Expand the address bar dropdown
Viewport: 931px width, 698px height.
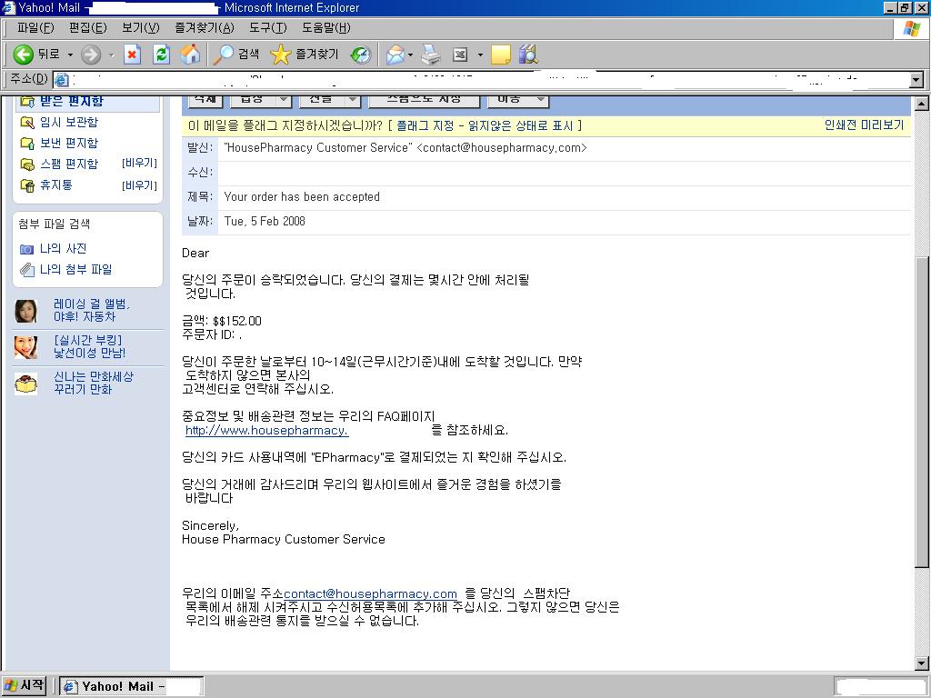[916, 79]
